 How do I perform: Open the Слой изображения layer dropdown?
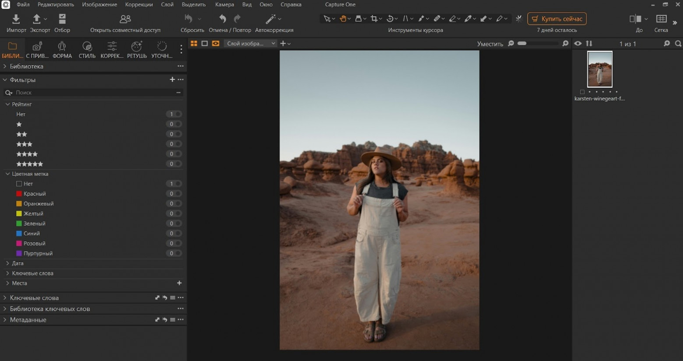(x=250, y=43)
